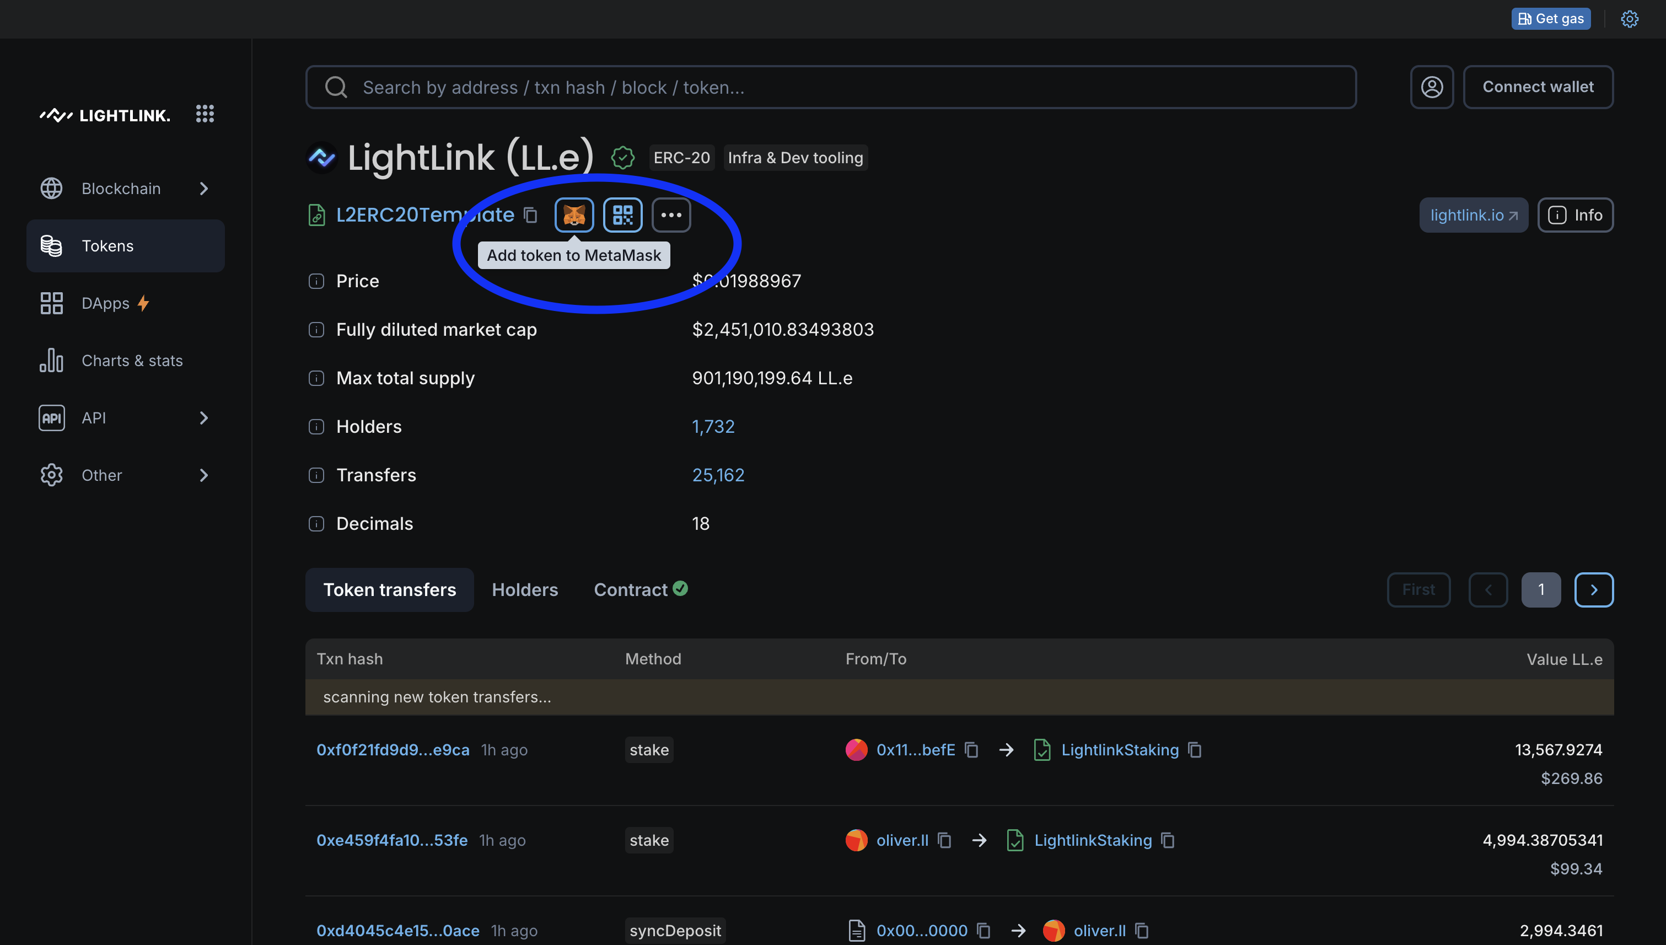Copy the LightlinkStaking address in first row
This screenshot has height=945, width=1666.
pos(1195,750)
